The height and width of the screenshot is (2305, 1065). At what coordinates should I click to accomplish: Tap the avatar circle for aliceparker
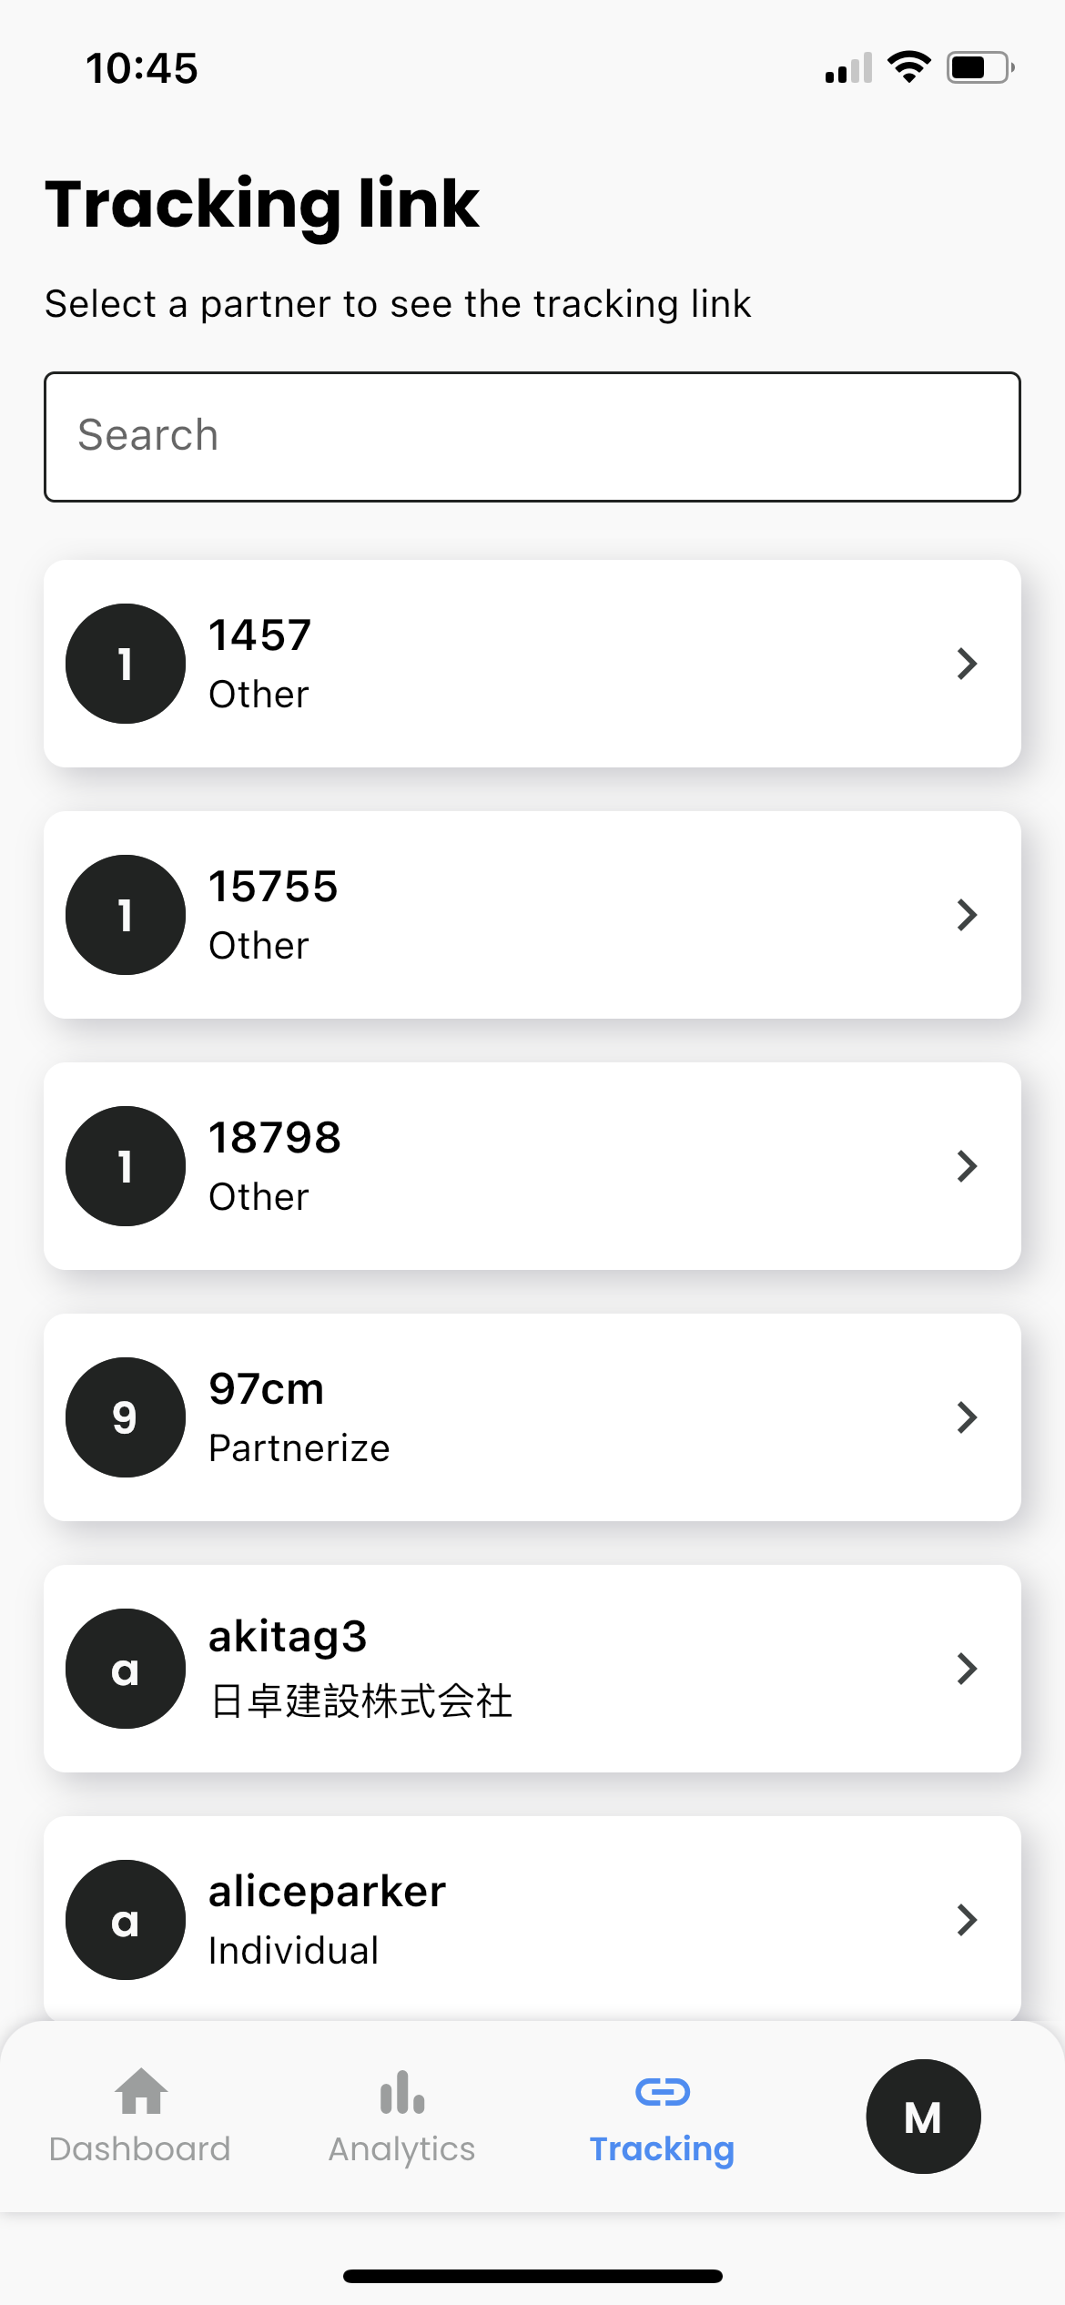(126, 1920)
